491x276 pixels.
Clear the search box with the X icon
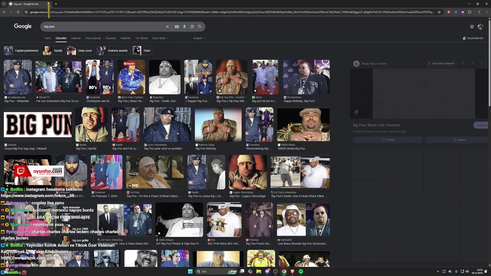167,26
